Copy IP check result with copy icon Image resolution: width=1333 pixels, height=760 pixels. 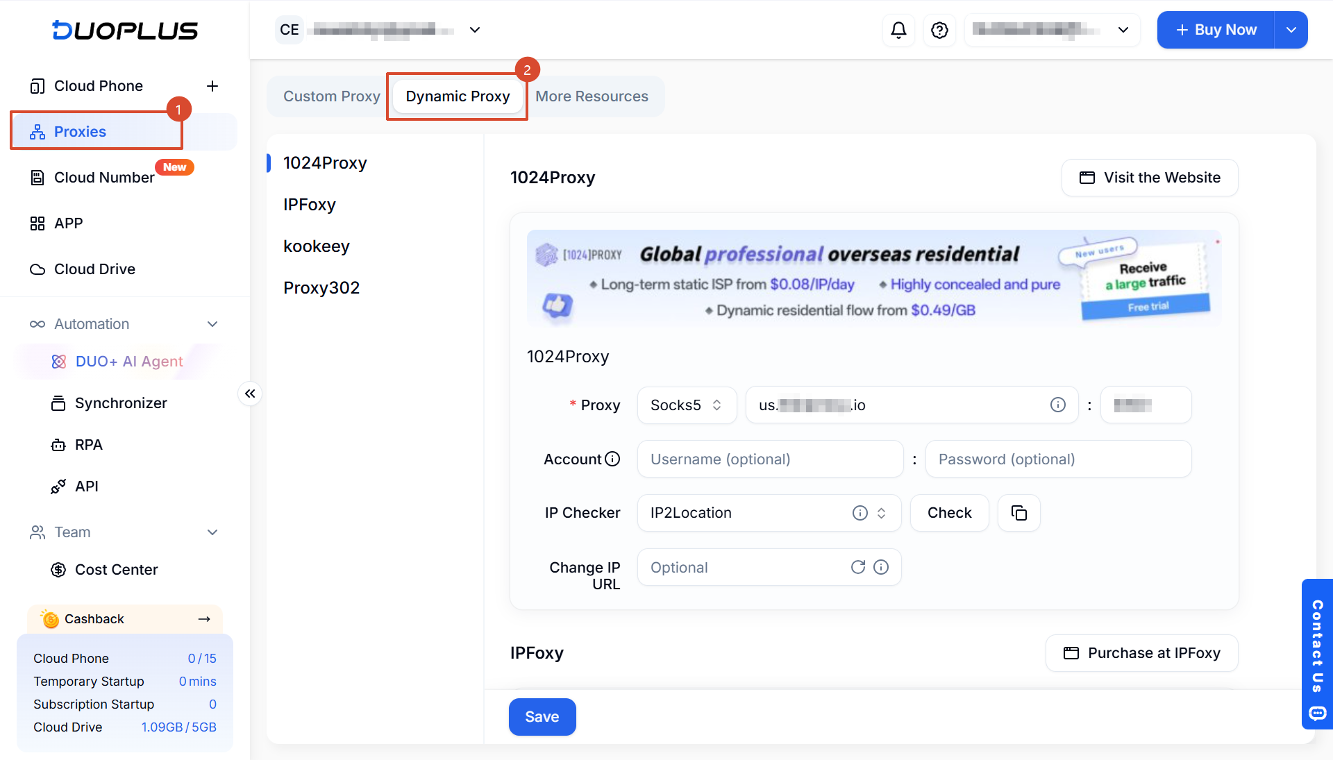pyautogui.click(x=1018, y=513)
